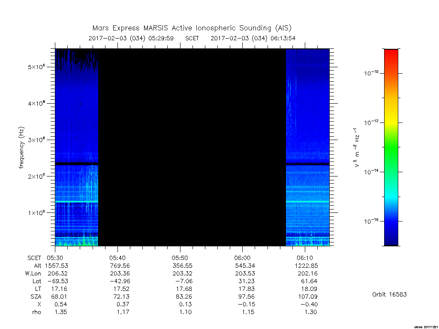This screenshot has height=329, width=439.
Task: Click the right spectrogram data strip
Action: coord(307,147)
